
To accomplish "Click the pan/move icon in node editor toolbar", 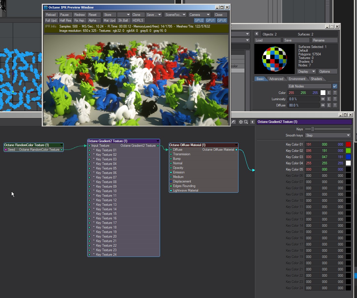I will click(x=241, y=122).
